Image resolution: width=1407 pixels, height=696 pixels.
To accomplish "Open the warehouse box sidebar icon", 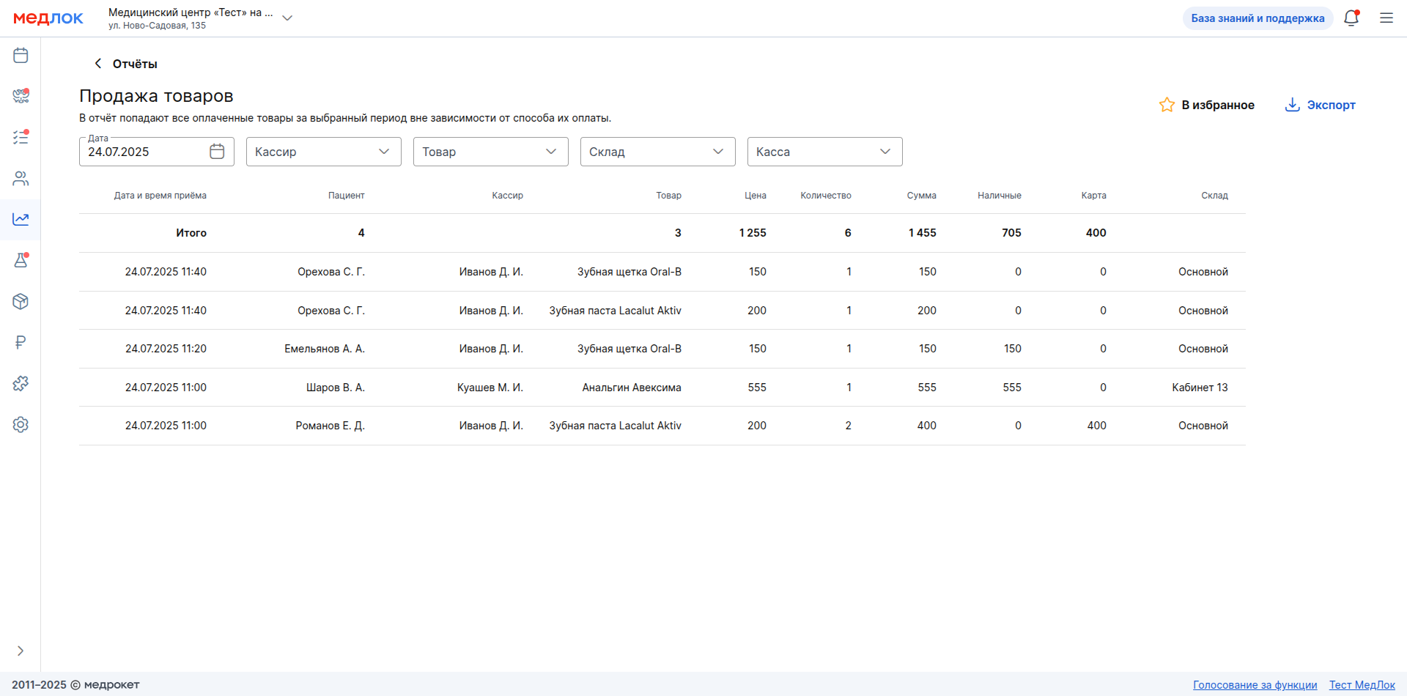I will [x=21, y=301].
